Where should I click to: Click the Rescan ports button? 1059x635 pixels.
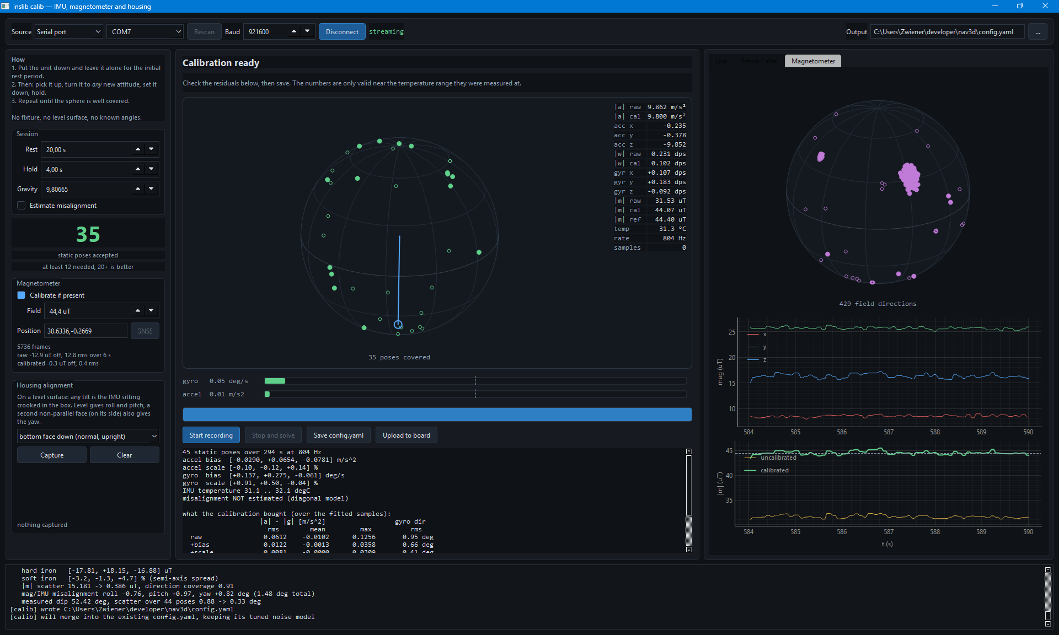204,32
